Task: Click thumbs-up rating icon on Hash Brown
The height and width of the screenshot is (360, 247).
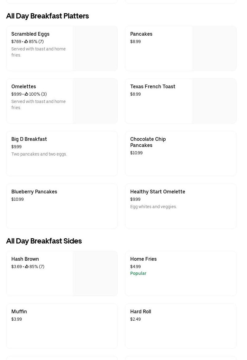Action: tap(27, 267)
